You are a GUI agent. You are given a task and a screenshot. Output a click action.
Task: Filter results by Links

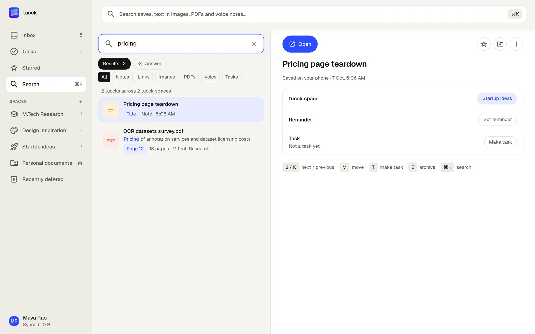(144, 77)
